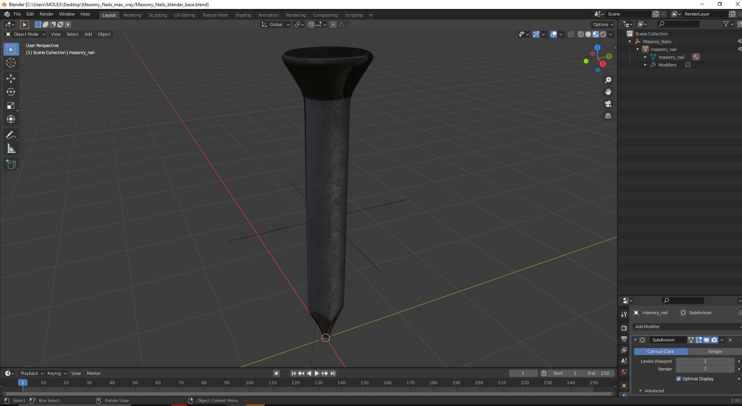Image resolution: width=742 pixels, height=406 pixels.
Task: Open Global transform orientation dropdown
Action: click(275, 24)
